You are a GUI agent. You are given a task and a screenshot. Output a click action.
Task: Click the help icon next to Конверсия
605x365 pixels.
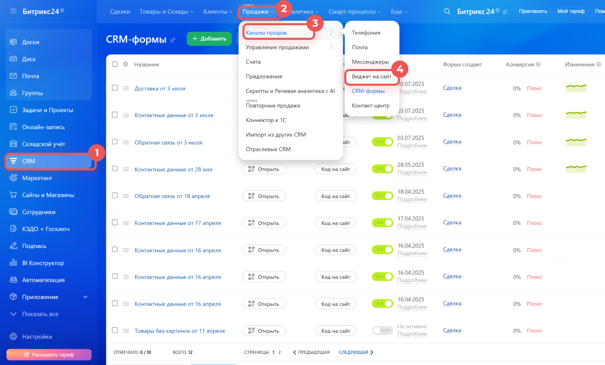click(538, 65)
